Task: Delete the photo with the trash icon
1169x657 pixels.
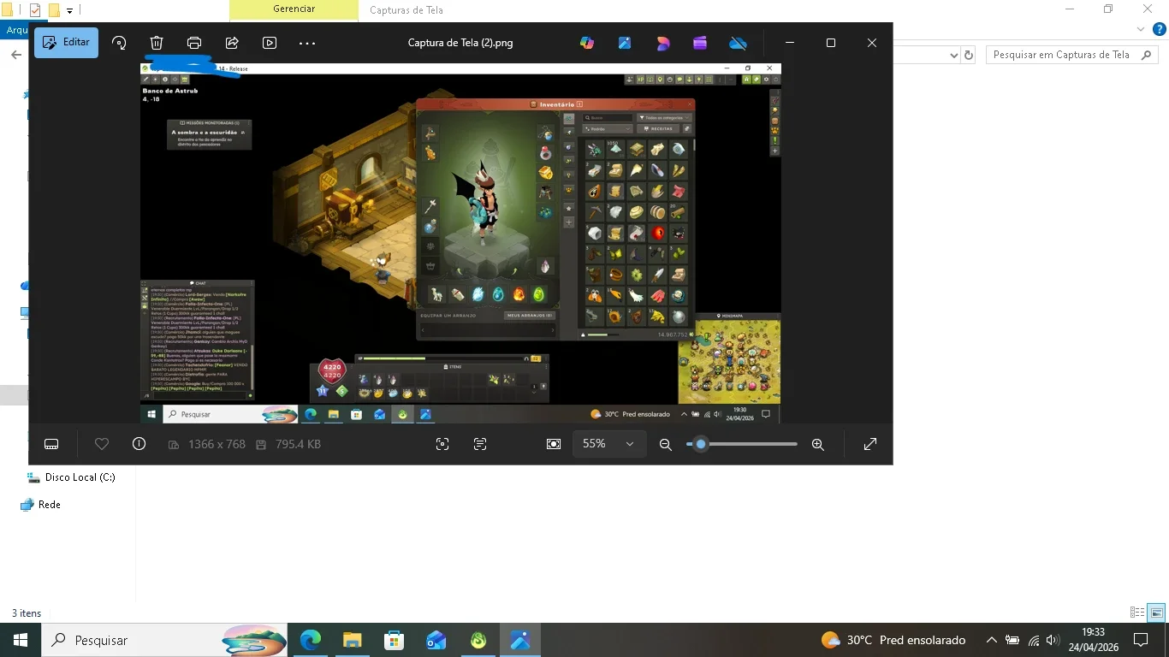Action: (157, 43)
